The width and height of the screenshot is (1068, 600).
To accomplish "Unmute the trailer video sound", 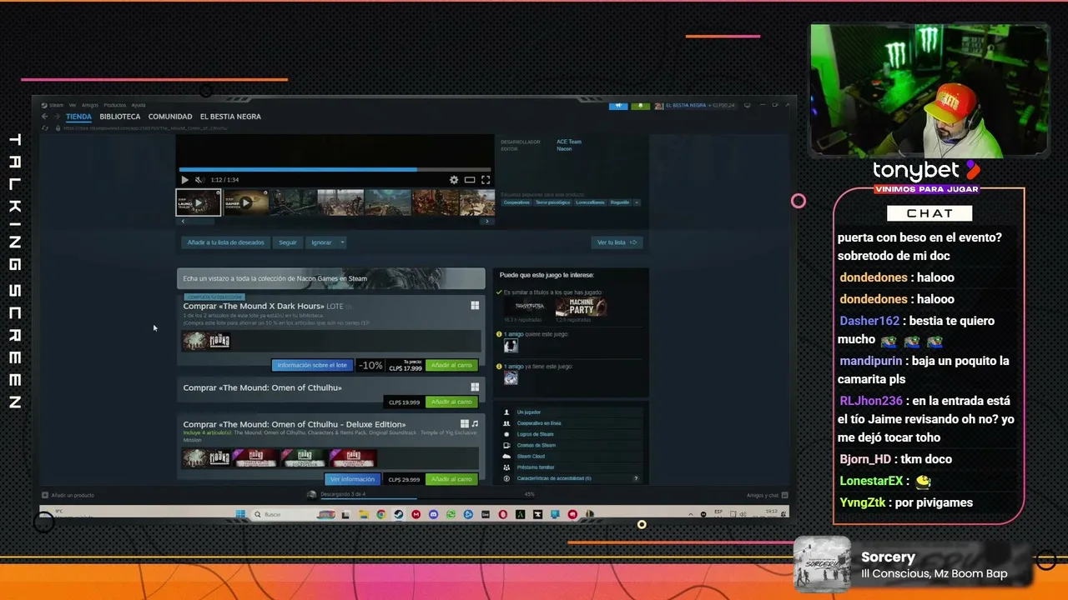I will coord(199,180).
